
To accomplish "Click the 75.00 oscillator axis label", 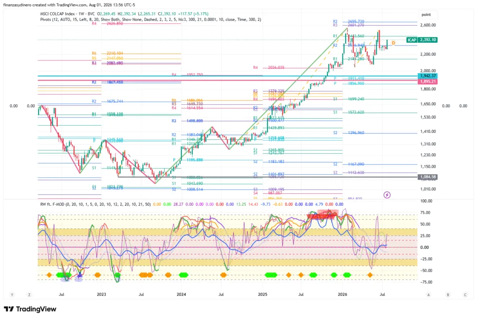I will pos(425,212).
